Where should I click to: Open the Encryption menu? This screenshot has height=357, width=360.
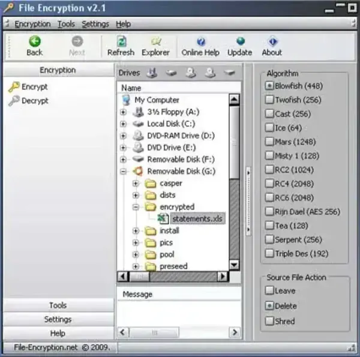pyautogui.click(x=32, y=24)
